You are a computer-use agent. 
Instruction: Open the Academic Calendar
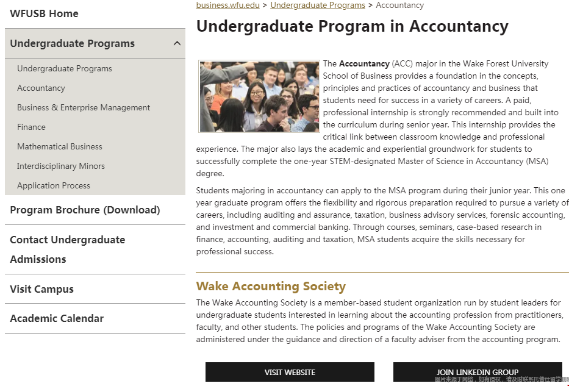[57, 318]
